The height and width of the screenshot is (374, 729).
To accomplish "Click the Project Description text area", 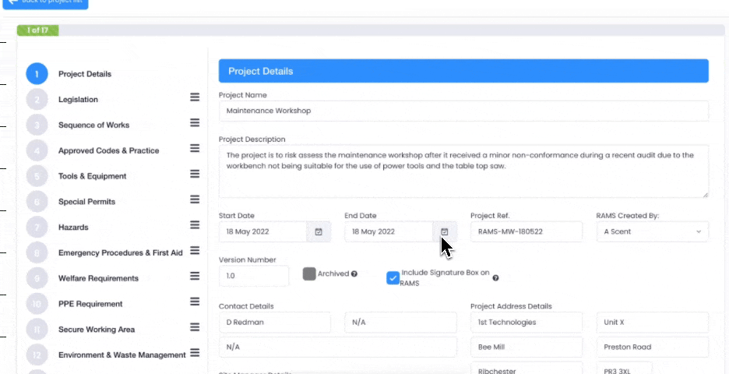I will pos(463,171).
